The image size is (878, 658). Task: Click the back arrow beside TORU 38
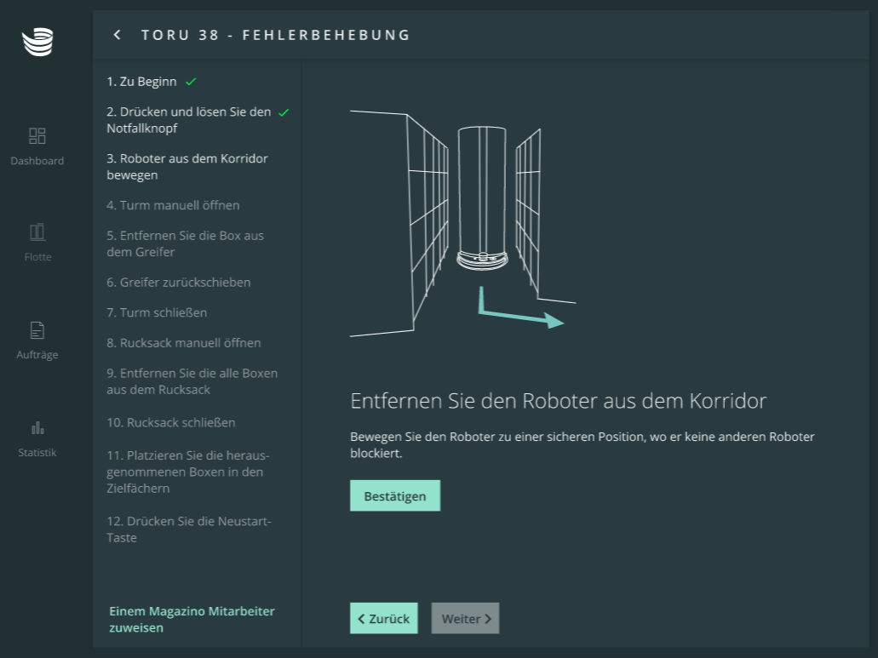pyautogui.click(x=118, y=35)
